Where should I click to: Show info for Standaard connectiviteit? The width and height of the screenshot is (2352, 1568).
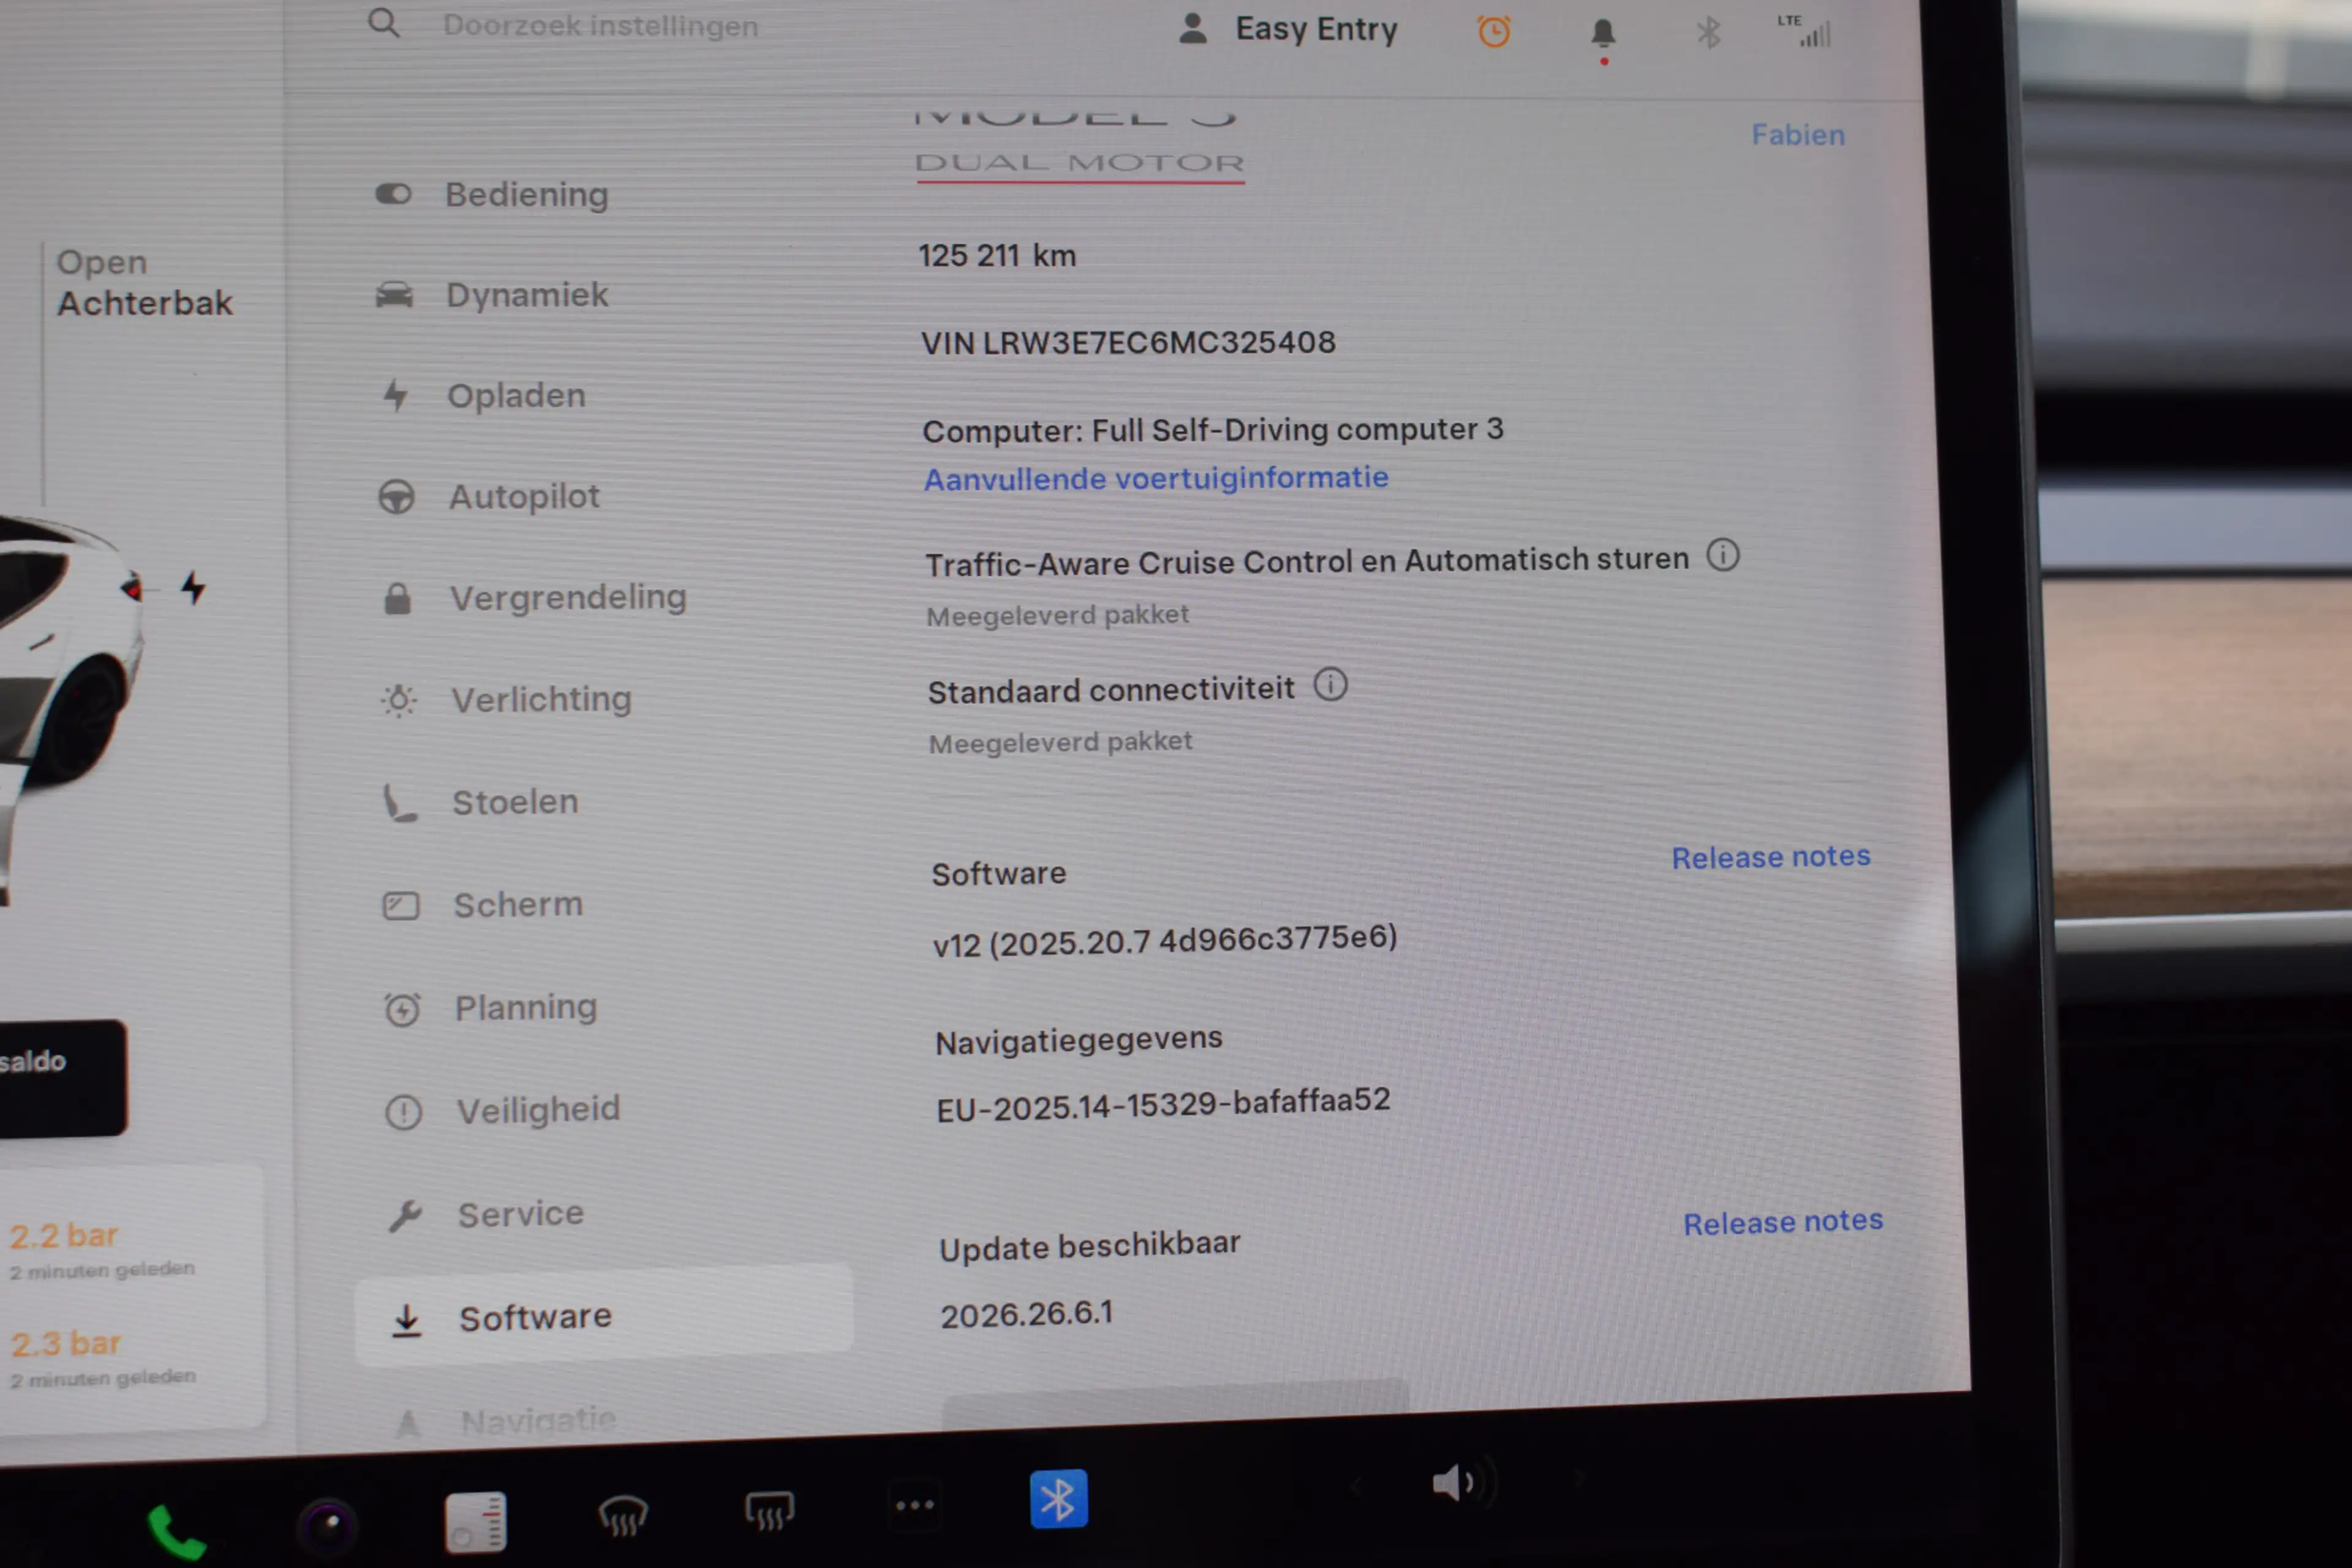1330,685
